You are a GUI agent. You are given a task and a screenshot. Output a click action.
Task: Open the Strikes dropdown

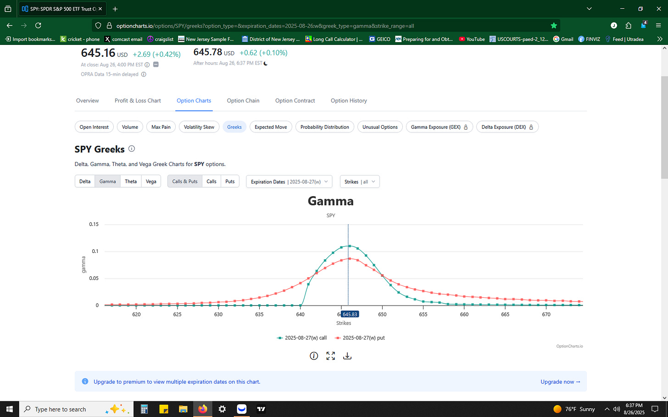(x=360, y=181)
